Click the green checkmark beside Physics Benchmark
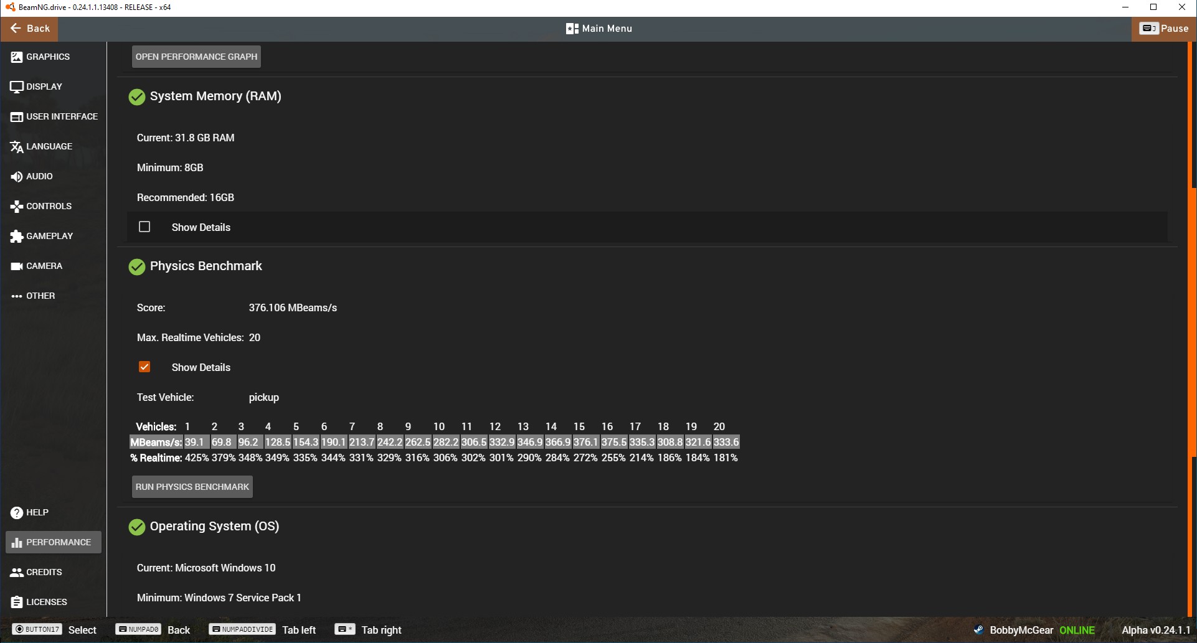Screen dimensions: 1197x643 point(137,267)
